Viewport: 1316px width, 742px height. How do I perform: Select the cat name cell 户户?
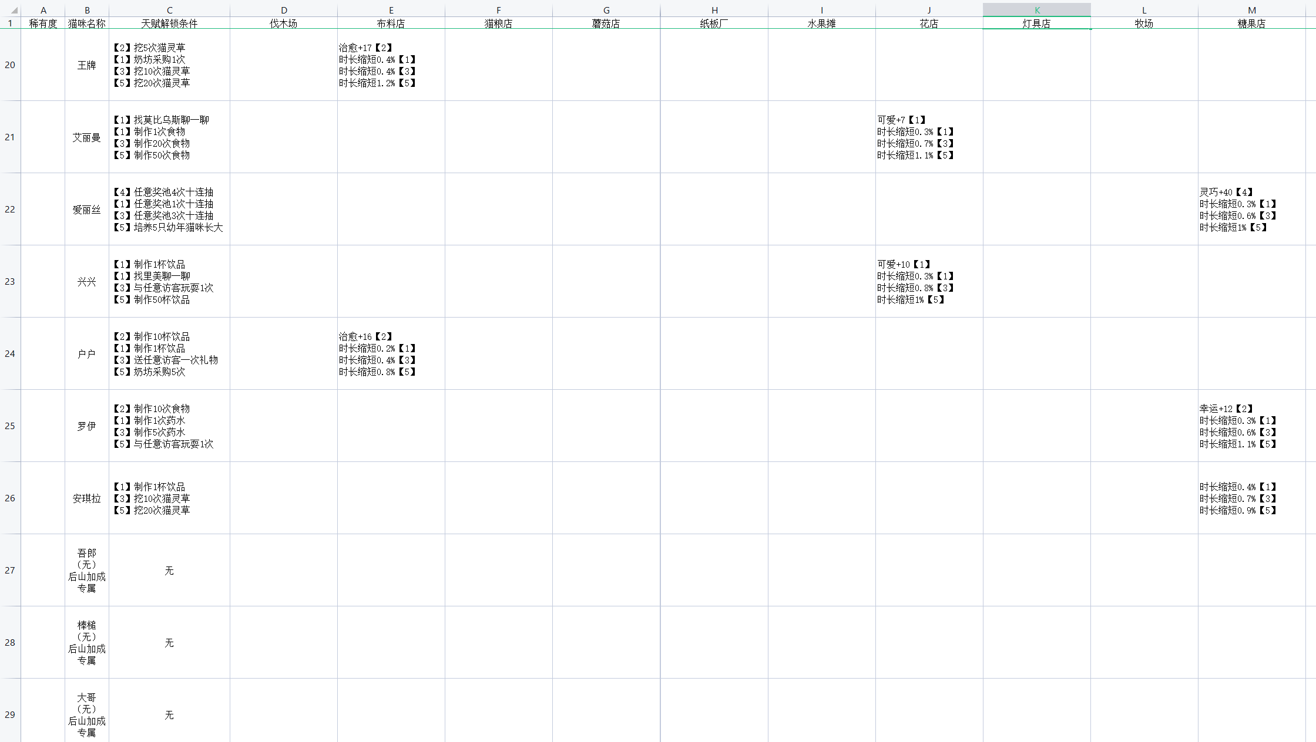point(87,353)
